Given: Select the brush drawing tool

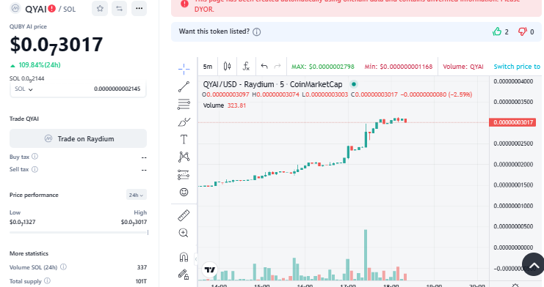Looking at the screenshot, I should [184, 122].
